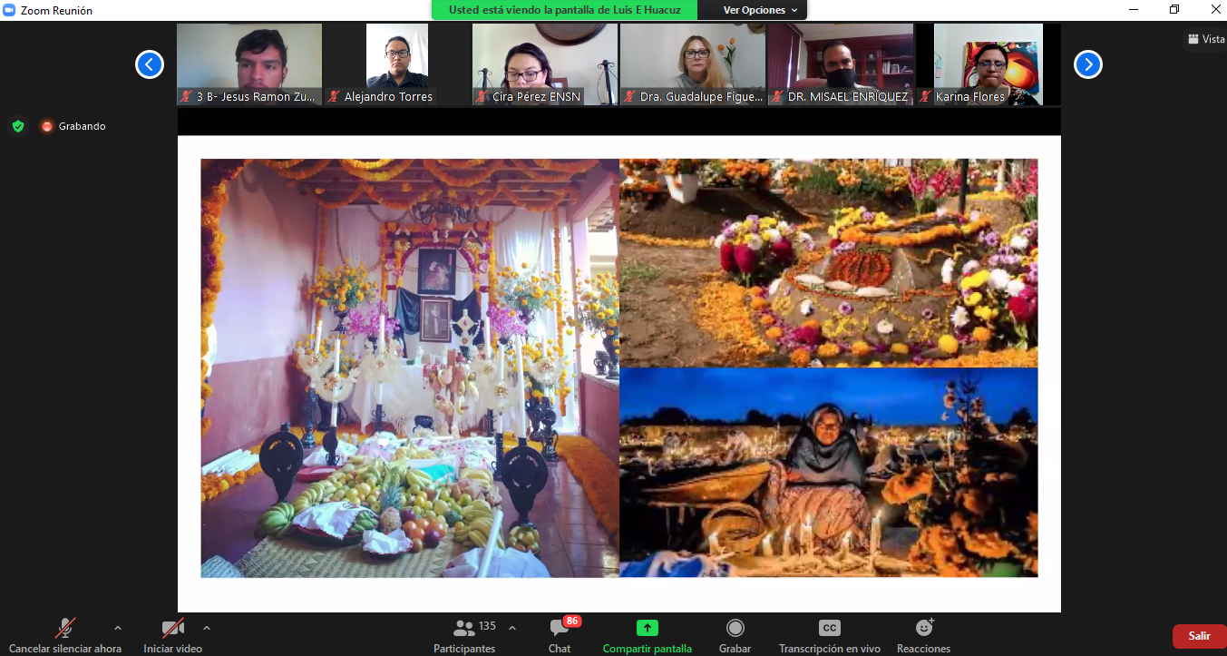
Task: Expand audio options chevron next to mute
Action: (117, 628)
